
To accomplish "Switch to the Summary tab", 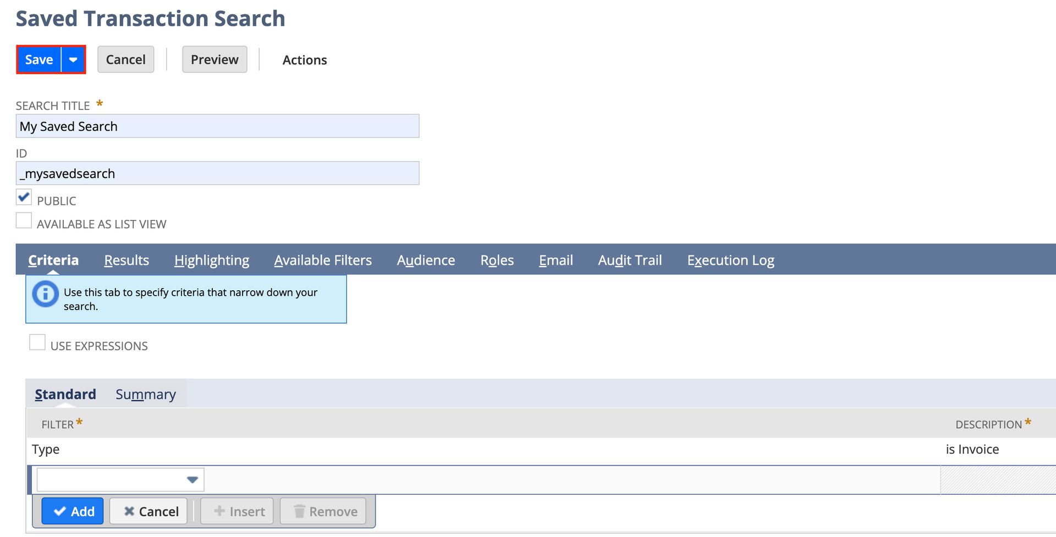I will coord(145,394).
